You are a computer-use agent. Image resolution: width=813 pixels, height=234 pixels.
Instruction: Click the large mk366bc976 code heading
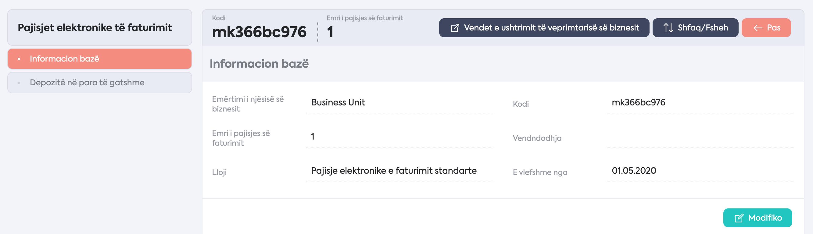(x=259, y=32)
